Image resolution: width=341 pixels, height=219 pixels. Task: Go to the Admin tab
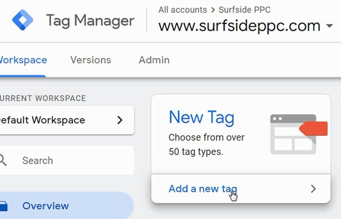154,60
